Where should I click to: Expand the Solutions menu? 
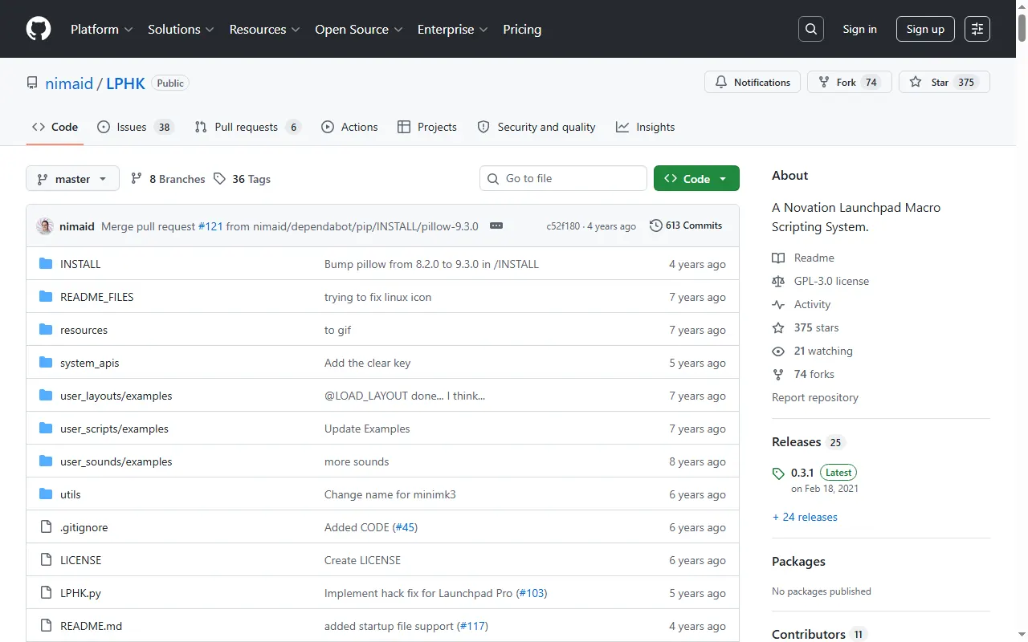[181, 29]
